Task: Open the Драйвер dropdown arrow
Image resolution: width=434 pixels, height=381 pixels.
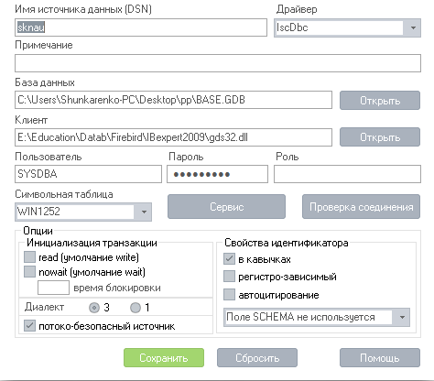Action: pos(413,27)
